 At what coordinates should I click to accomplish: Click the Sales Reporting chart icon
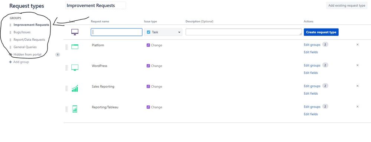pyautogui.click(x=75, y=88)
